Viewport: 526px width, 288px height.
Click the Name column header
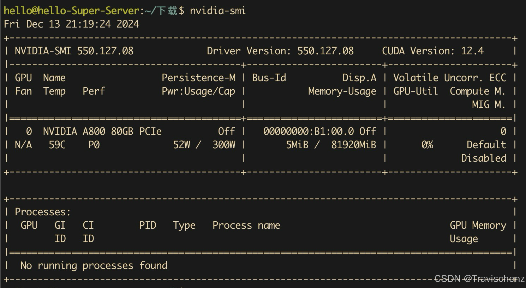click(x=54, y=78)
